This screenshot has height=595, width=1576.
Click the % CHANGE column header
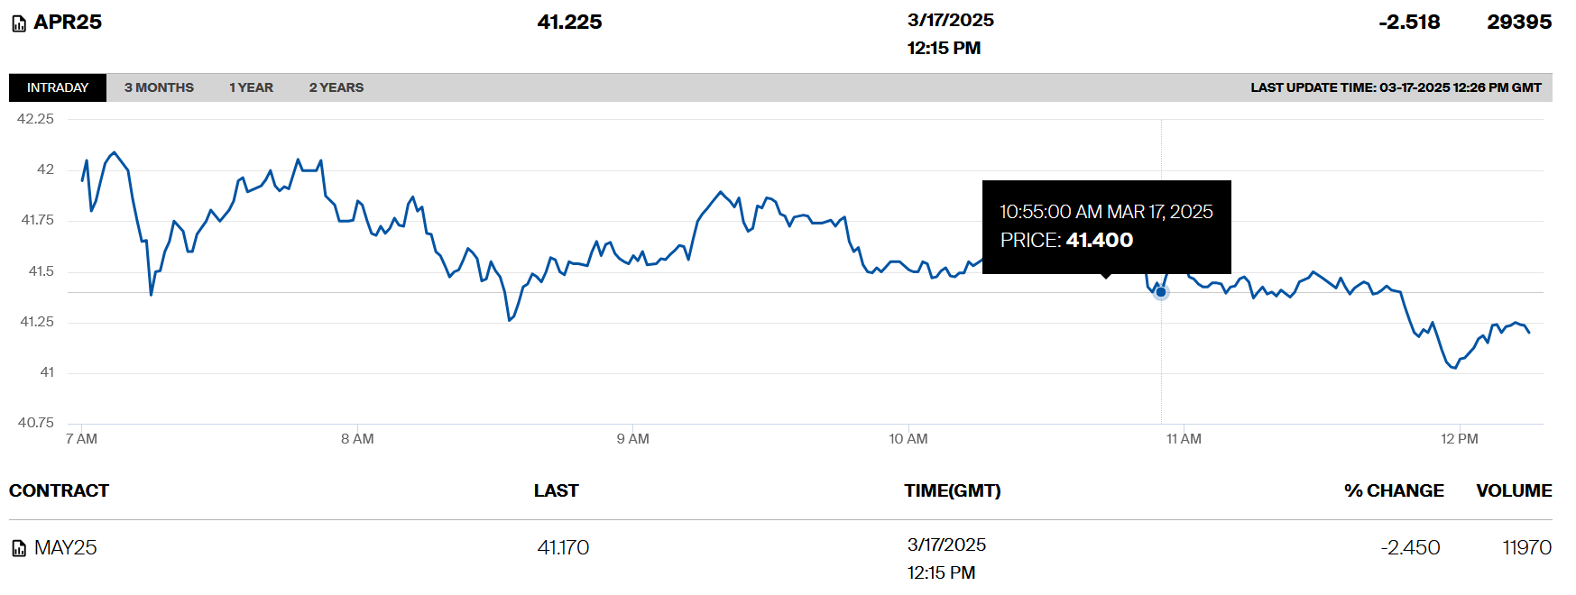pyautogui.click(x=1393, y=490)
